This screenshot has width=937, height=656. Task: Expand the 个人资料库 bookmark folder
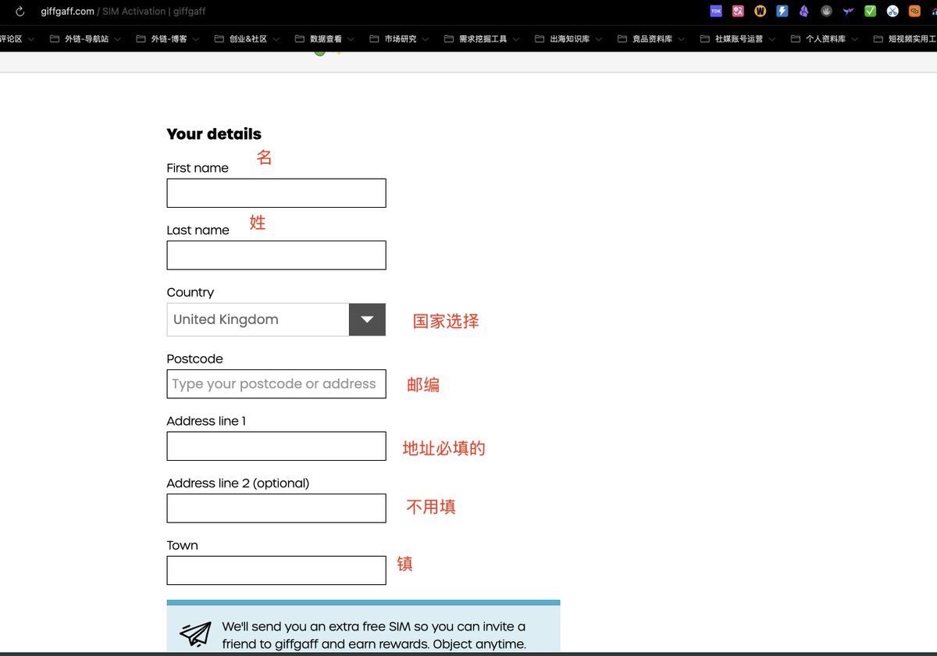tap(825, 38)
